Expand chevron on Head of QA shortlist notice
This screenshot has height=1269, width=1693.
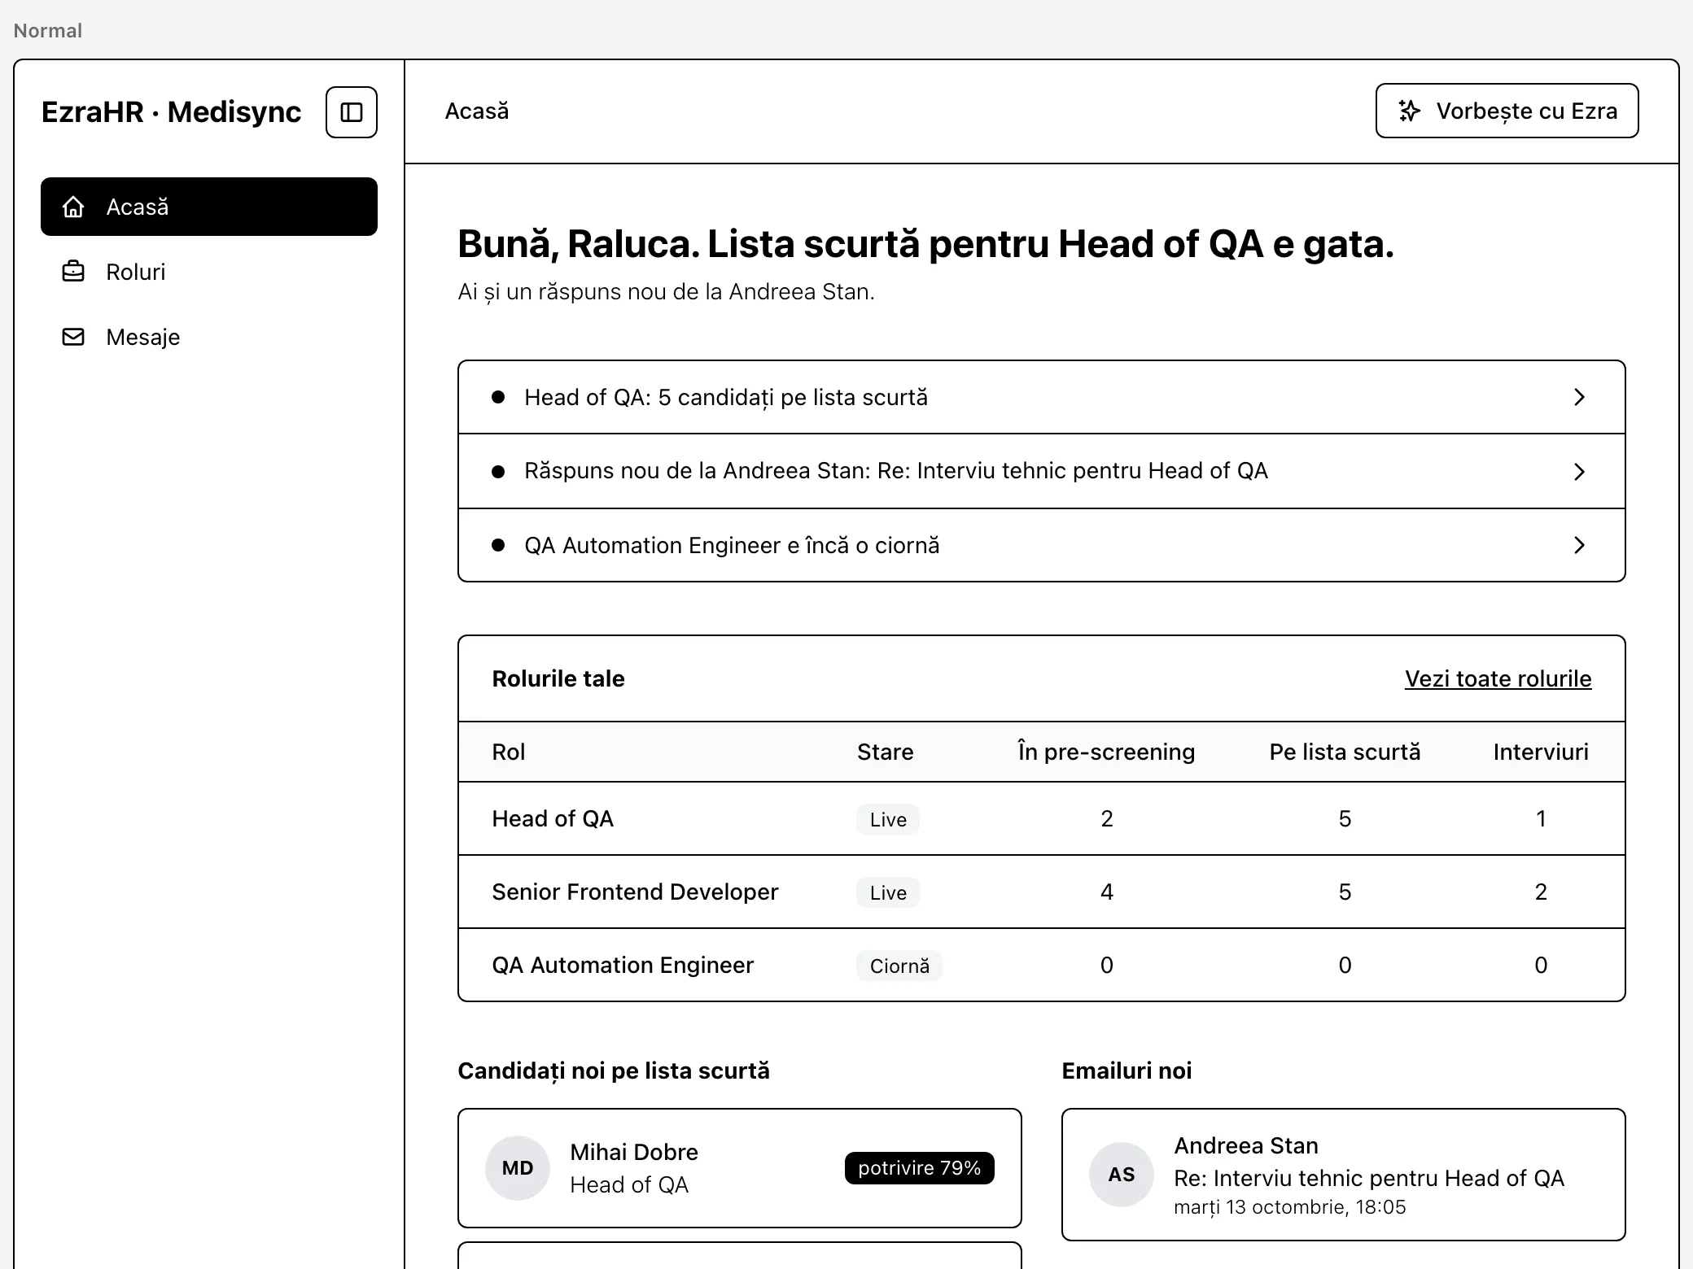(x=1579, y=397)
